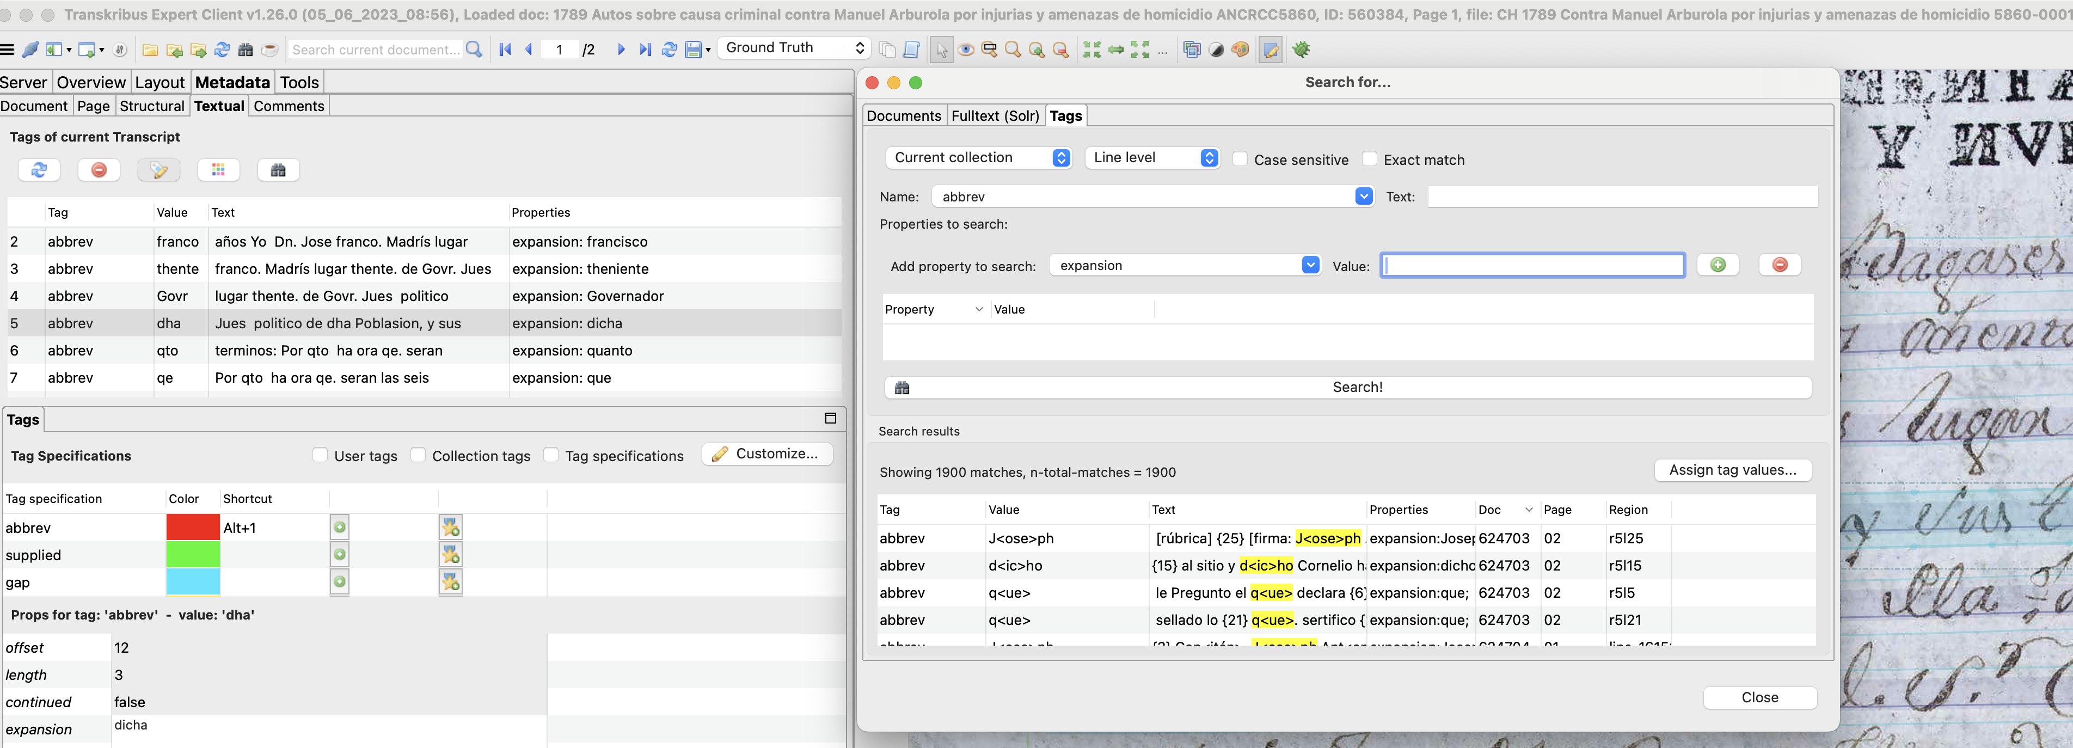Jump to the first page
This screenshot has width=2073, height=748.
(505, 50)
